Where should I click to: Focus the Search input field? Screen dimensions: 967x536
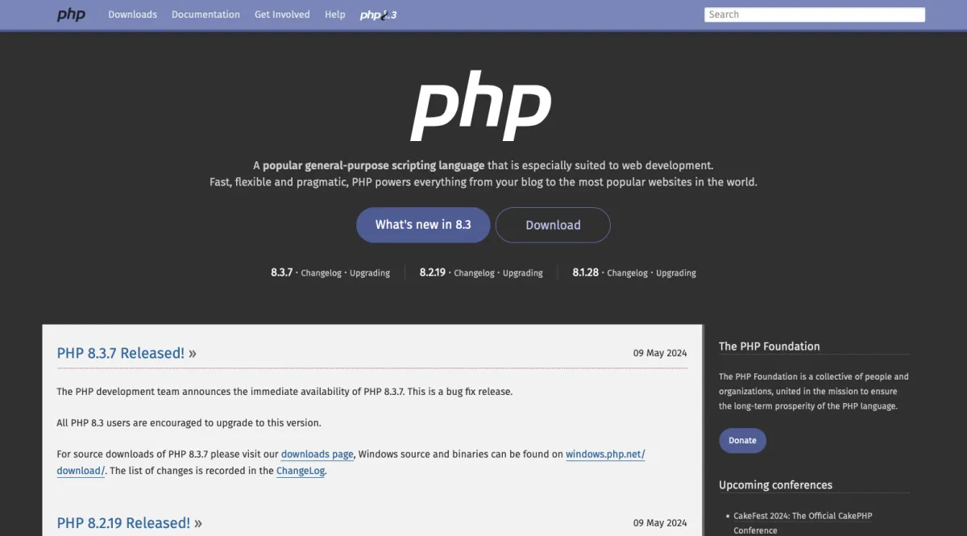pyautogui.click(x=814, y=15)
